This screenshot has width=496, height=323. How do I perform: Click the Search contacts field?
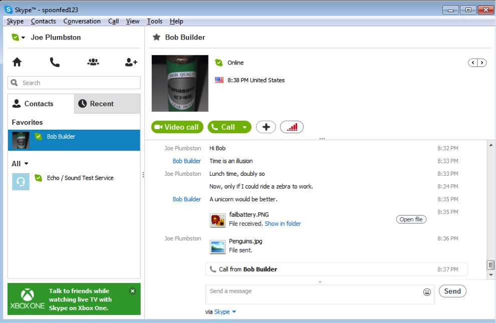(74, 83)
